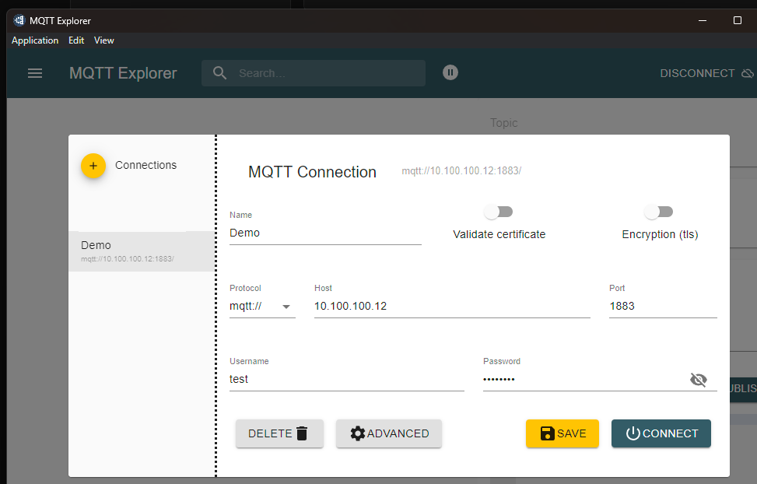Click the search magnifier icon
The image size is (757, 484).
219,73
